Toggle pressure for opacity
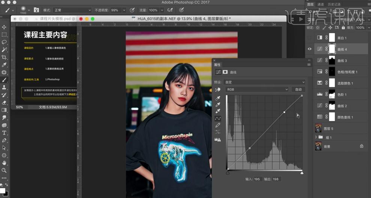Viewport: 371px width, 198px height. 132,10
